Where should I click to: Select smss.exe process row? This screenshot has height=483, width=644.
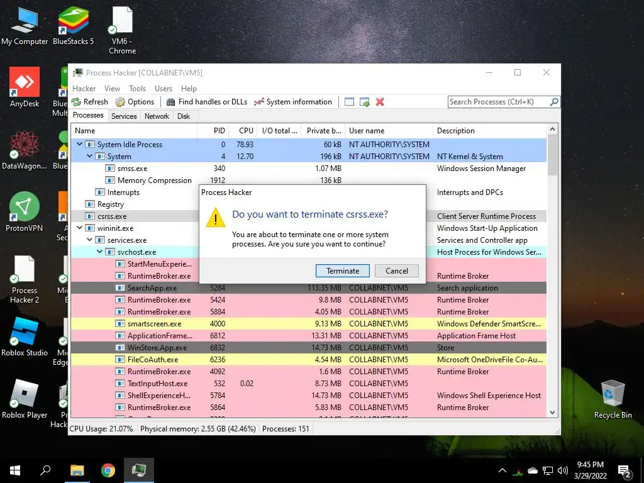click(309, 168)
